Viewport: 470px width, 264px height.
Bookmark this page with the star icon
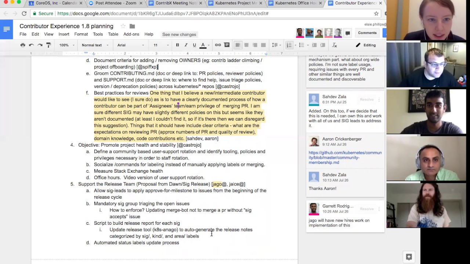376,14
